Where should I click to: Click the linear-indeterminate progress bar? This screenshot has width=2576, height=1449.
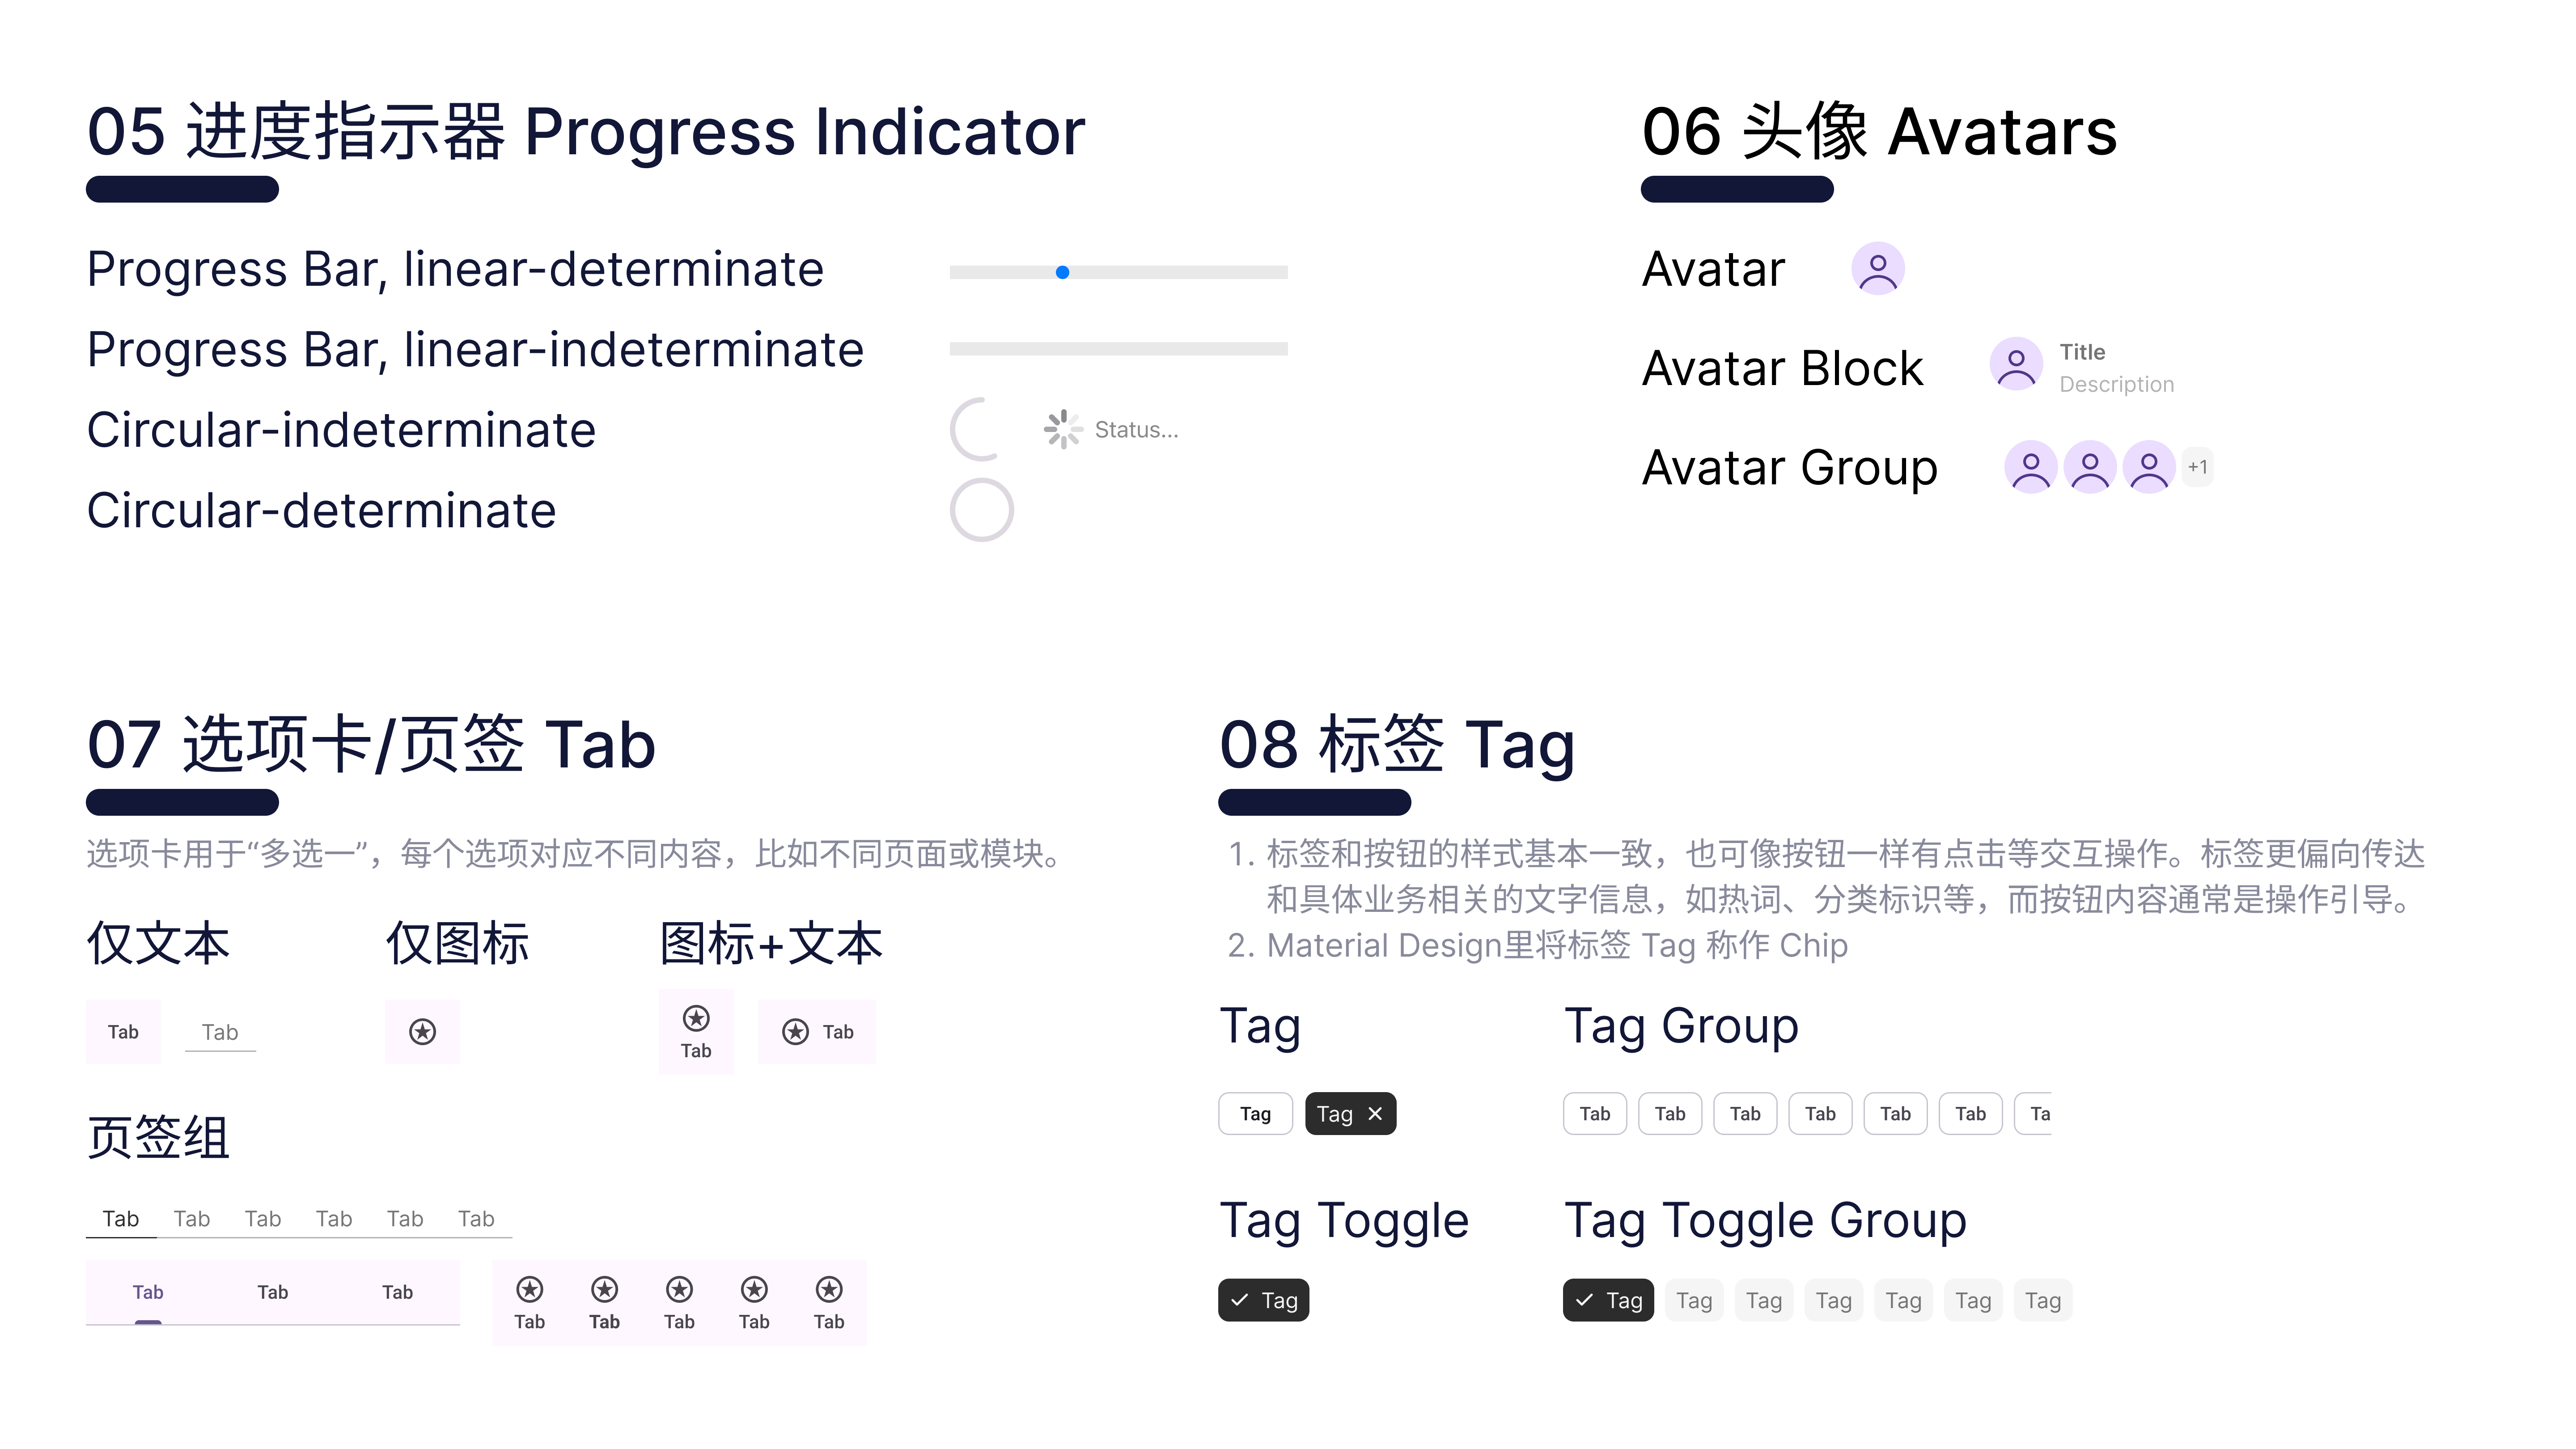click(1118, 349)
